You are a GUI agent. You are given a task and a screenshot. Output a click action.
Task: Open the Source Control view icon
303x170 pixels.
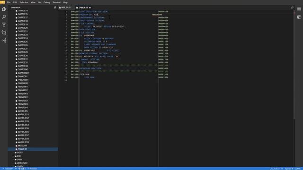[x=4, y=25]
